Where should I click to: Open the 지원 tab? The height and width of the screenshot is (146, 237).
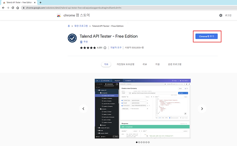tap(157, 64)
